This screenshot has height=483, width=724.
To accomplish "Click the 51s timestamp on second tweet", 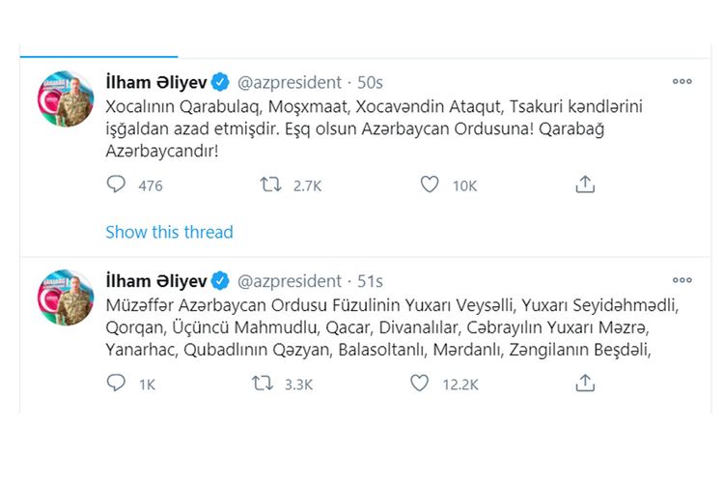I will coord(370,281).
